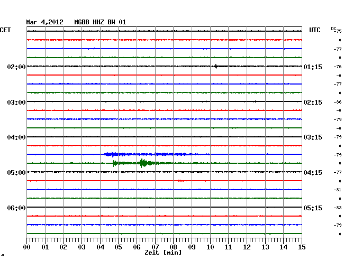
Task: Select minute "06" on the time axis
Action: click(x=137, y=247)
